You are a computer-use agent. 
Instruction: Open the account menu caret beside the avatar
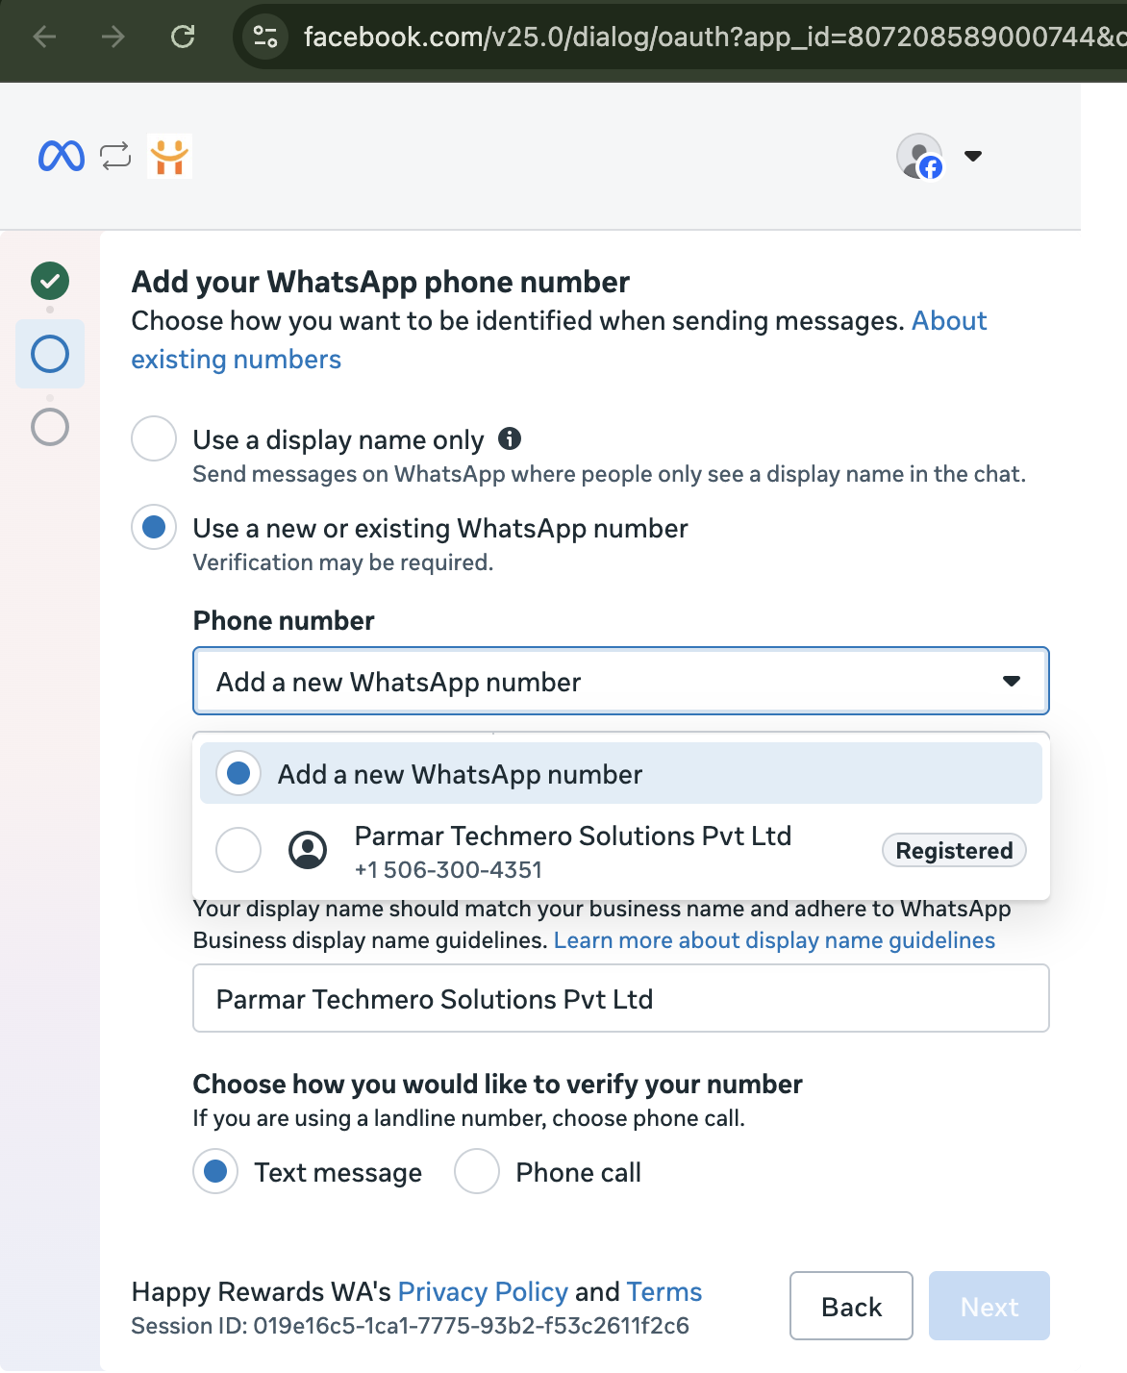pos(973,156)
